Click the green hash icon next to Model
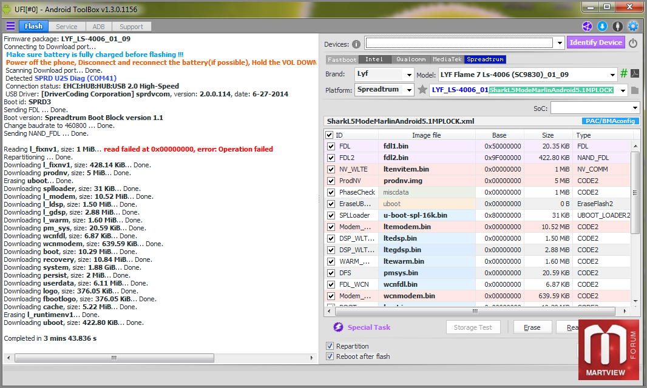647x388 pixels. click(624, 73)
